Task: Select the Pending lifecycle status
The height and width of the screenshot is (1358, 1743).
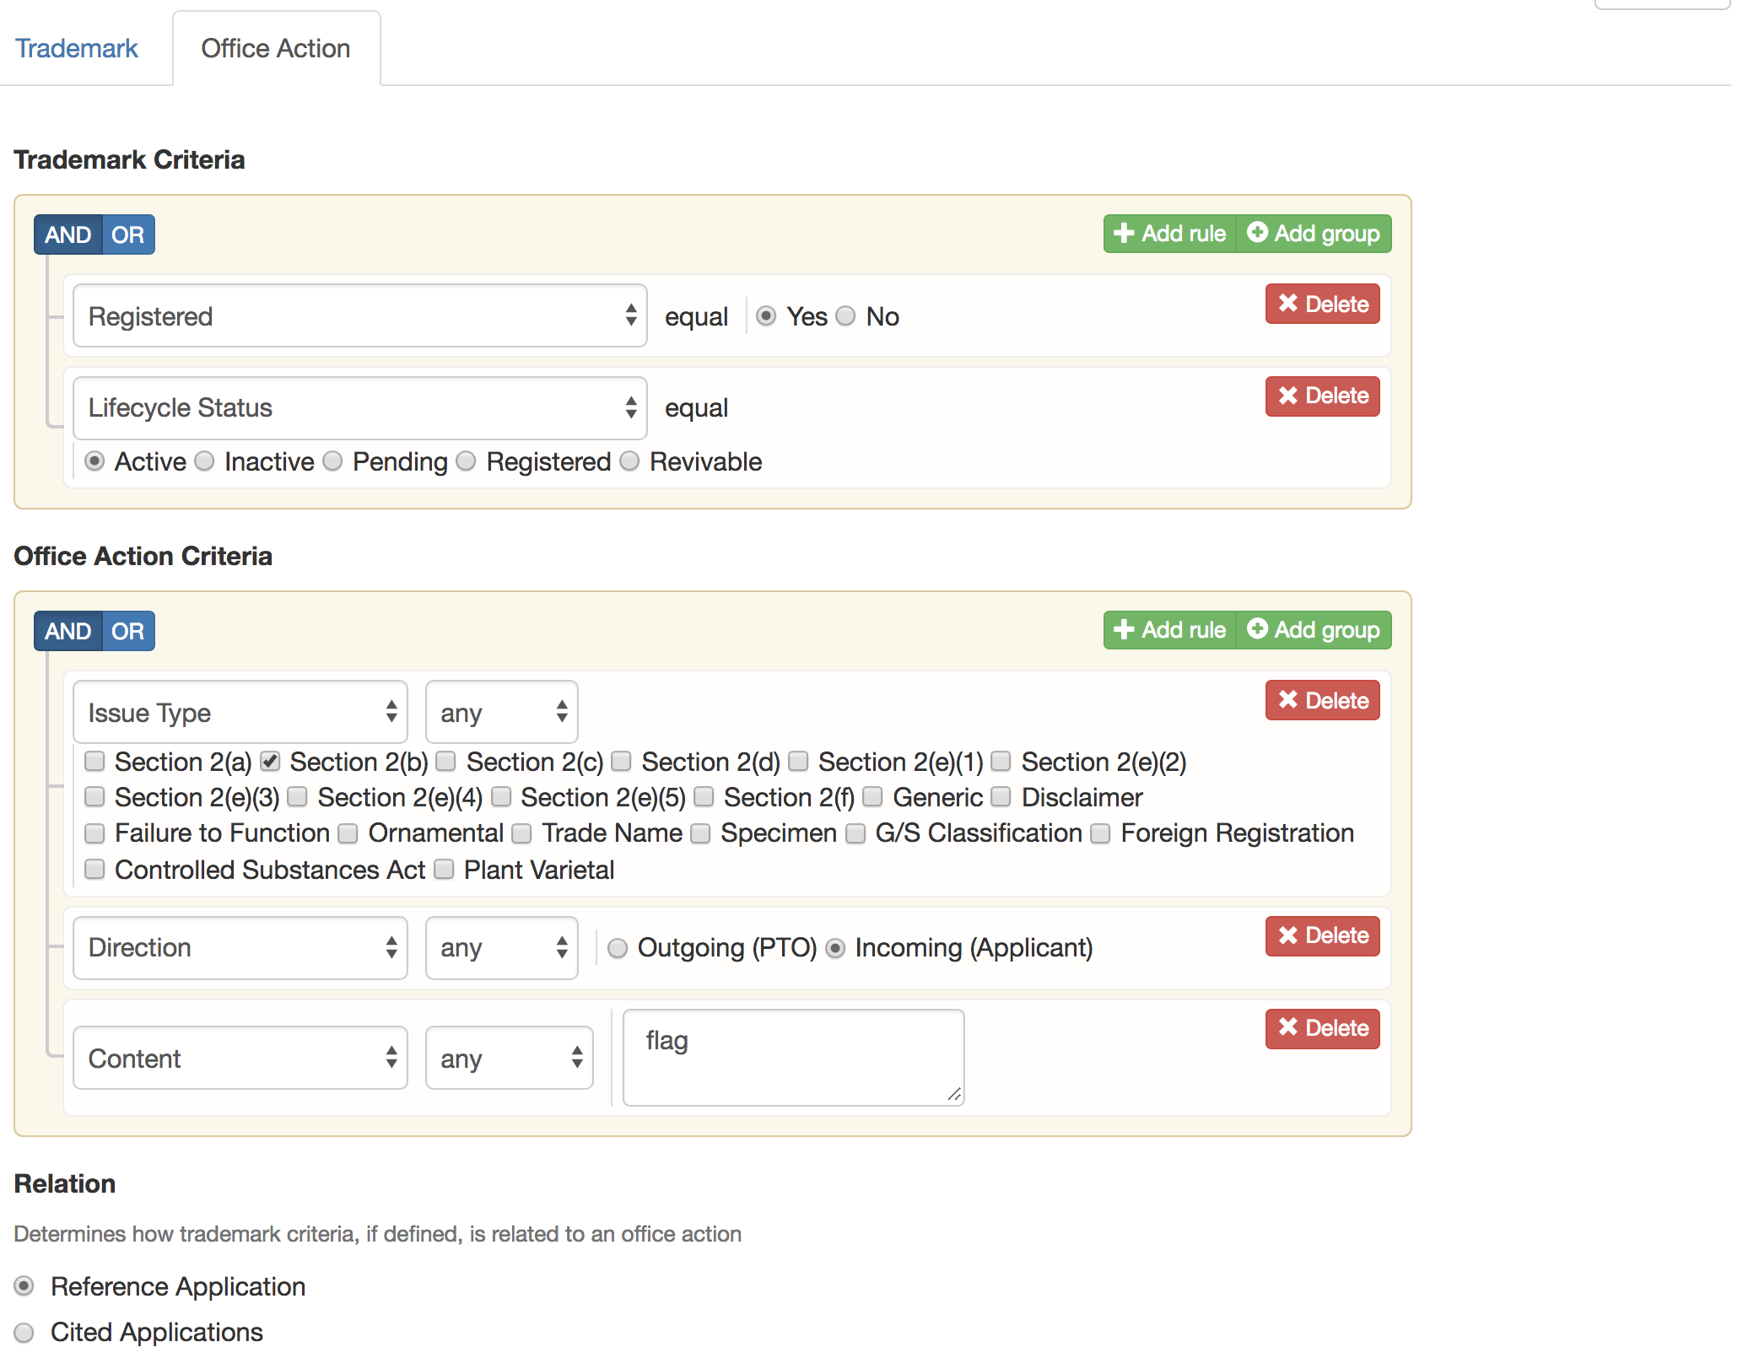Action: (333, 461)
